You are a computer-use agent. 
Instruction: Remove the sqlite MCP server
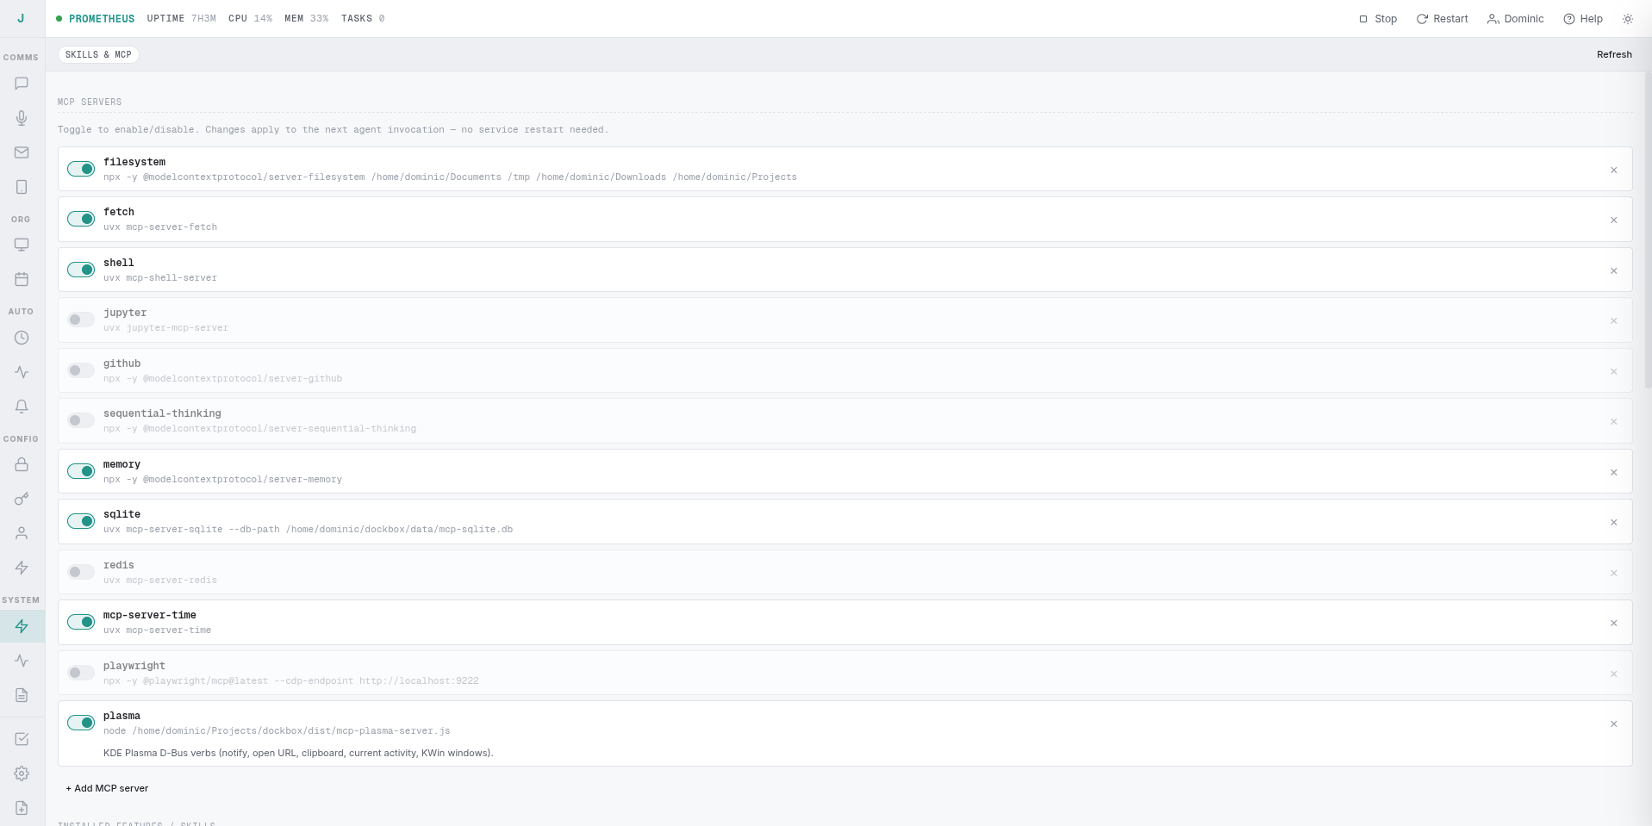pos(1613,522)
